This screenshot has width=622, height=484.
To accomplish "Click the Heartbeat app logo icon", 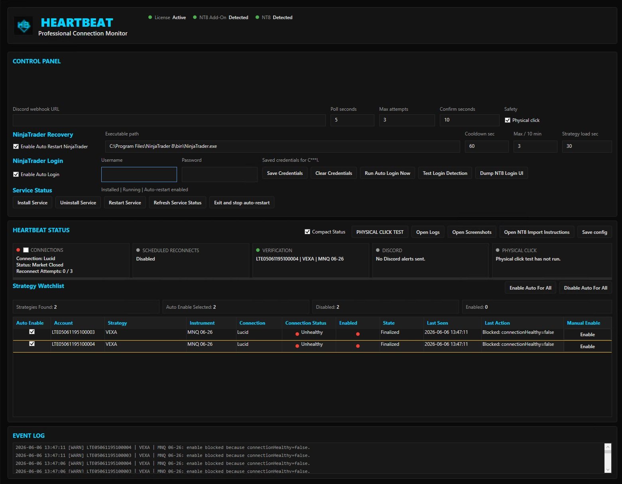I will pyautogui.click(x=24, y=25).
